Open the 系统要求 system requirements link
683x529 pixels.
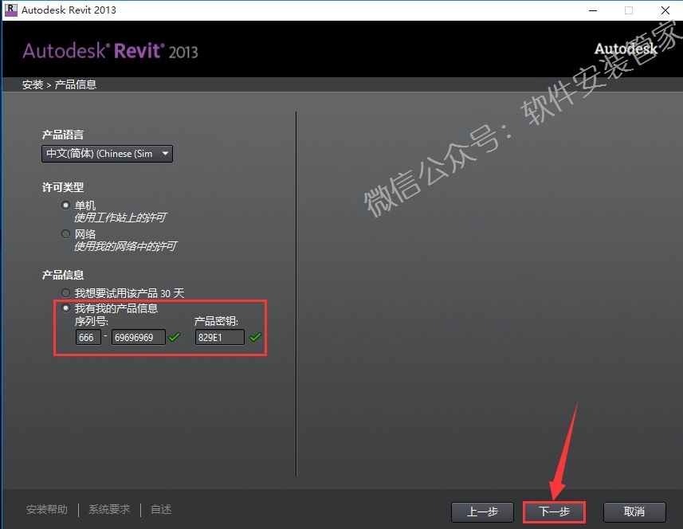point(108,508)
